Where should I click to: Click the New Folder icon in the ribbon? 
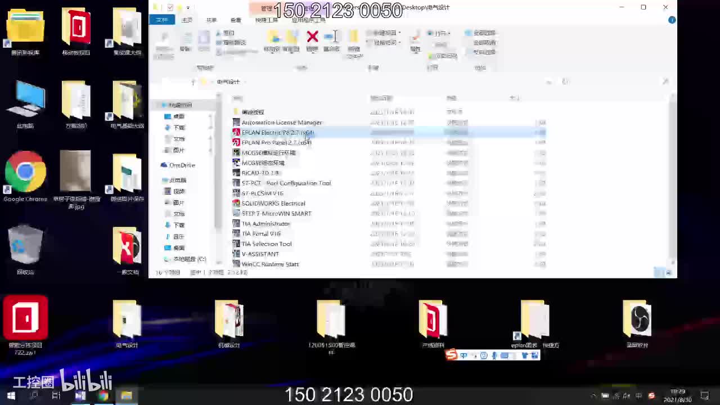353,38
